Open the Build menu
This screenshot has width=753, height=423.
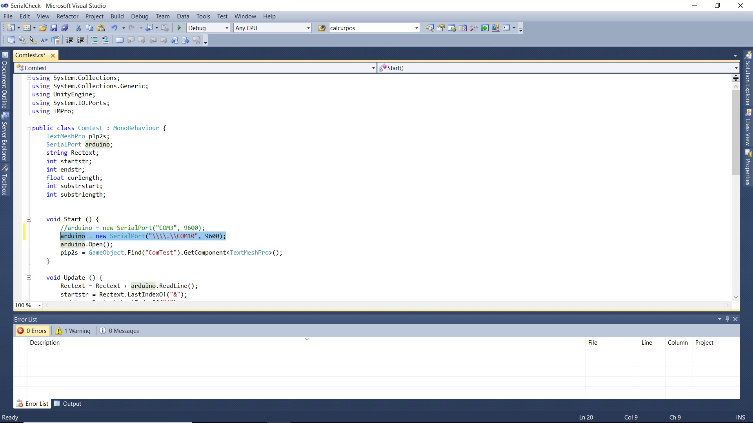(x=117, y=16)
